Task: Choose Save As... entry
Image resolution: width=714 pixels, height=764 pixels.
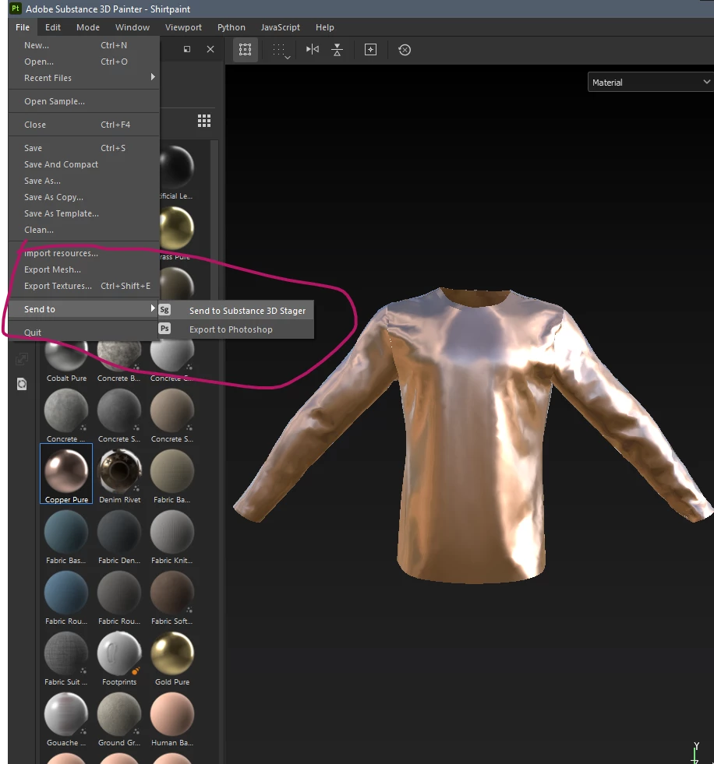Action: pyautogui.click(x=84, y=181)
